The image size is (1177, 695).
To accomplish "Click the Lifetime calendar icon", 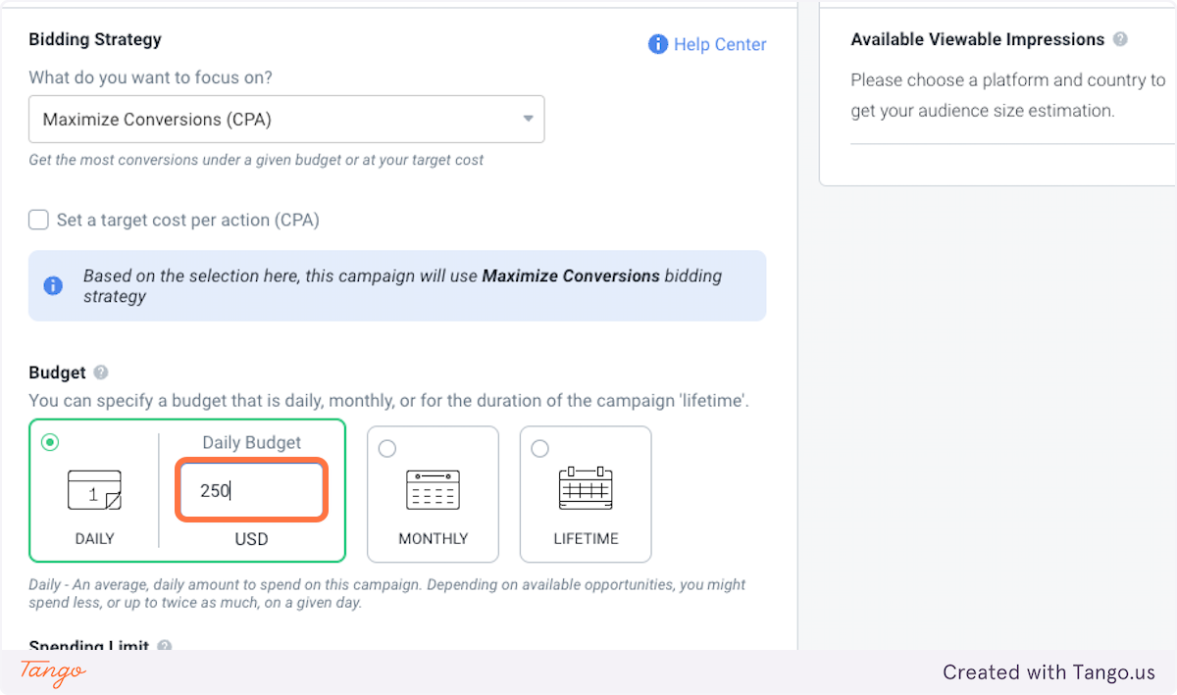I will point(585,488).
